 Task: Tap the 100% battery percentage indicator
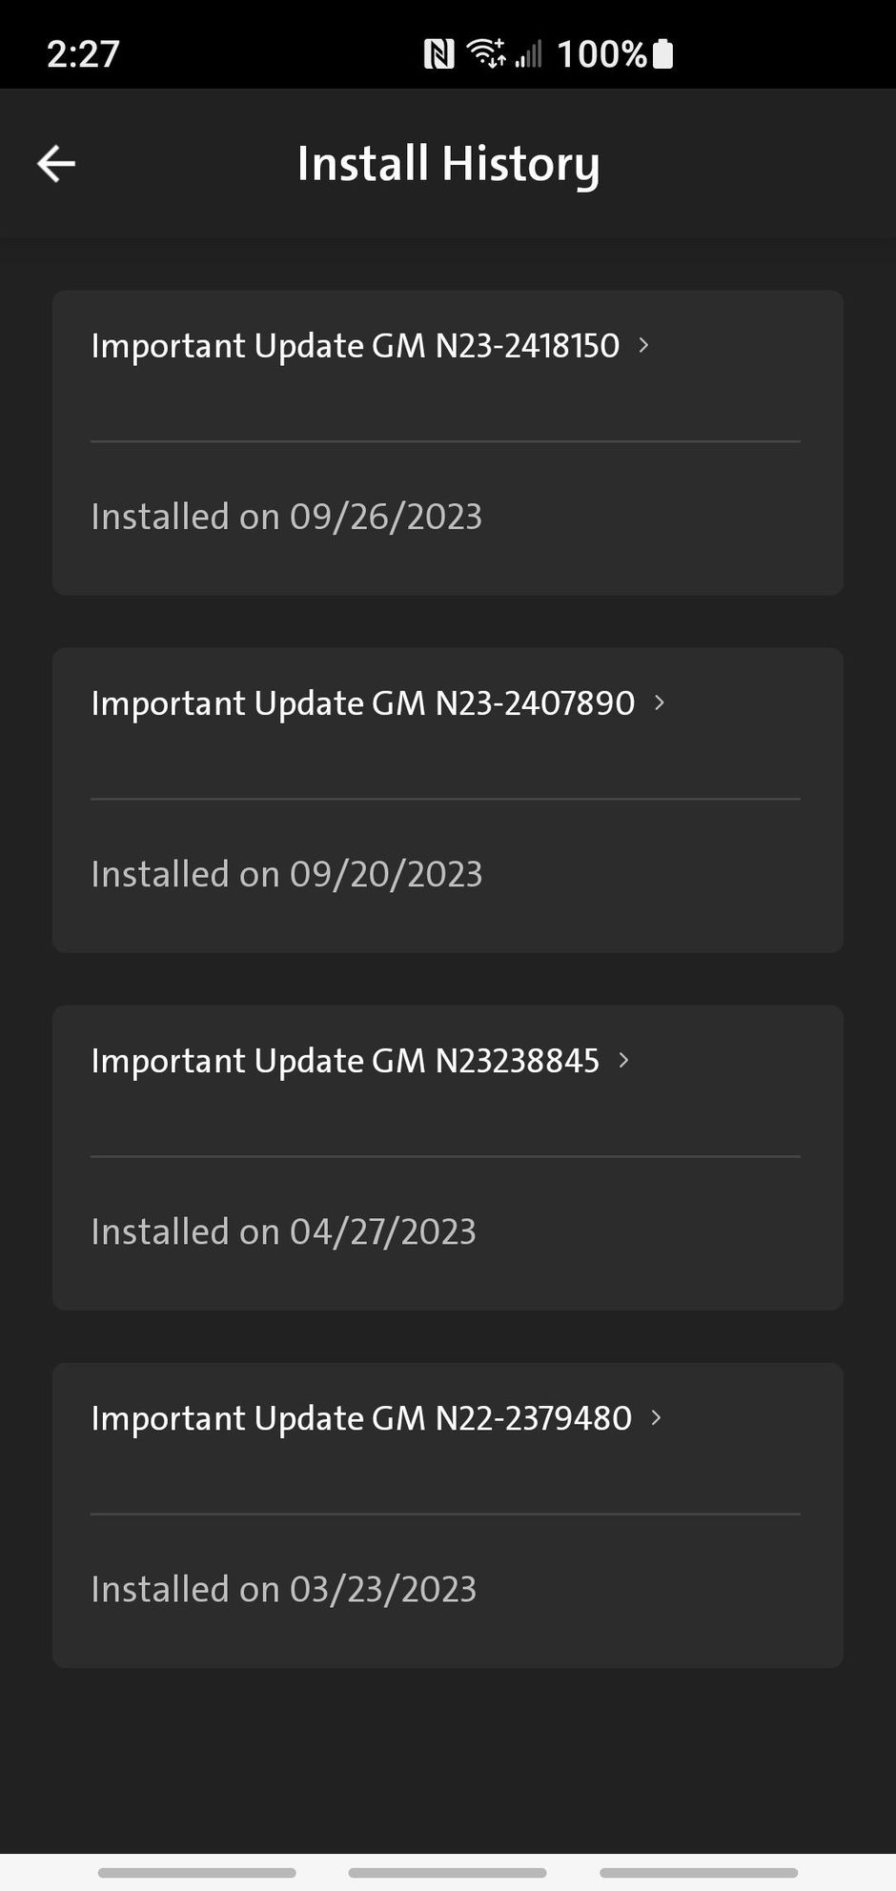coord(601,53)
